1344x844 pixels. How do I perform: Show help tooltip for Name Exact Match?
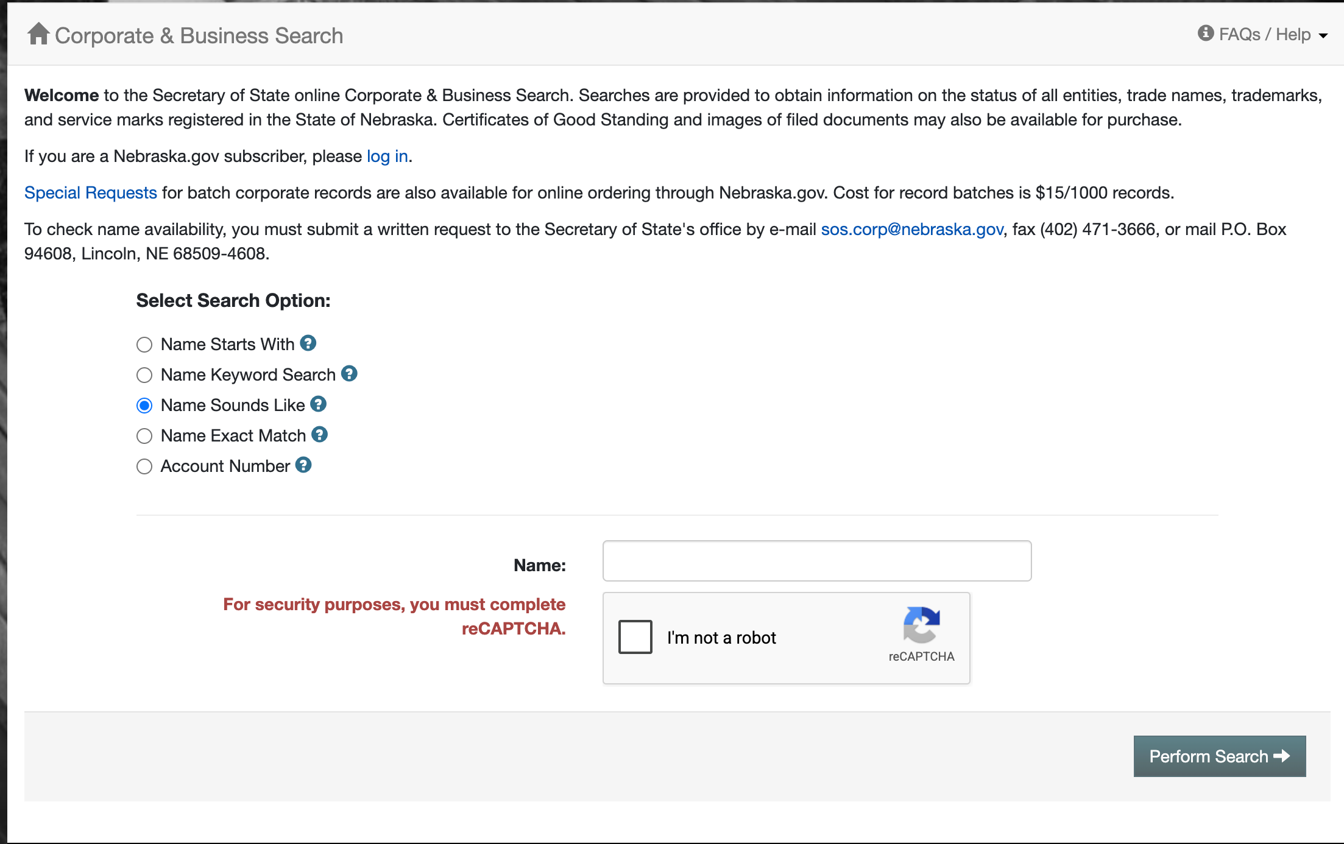(x=319, y=434)
